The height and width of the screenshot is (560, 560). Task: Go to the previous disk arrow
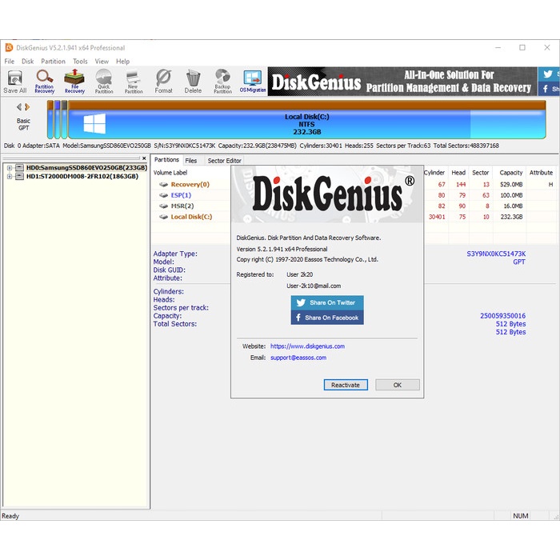(19, 106)
